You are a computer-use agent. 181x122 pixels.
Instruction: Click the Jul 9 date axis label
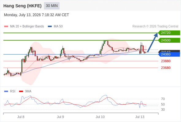60,117
